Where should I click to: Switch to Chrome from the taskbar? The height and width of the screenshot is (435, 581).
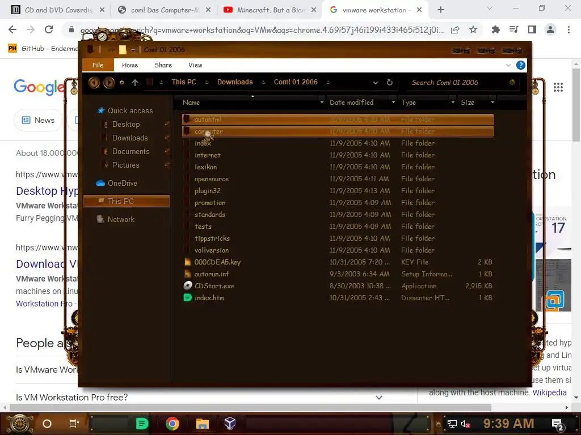click(172, 424)
